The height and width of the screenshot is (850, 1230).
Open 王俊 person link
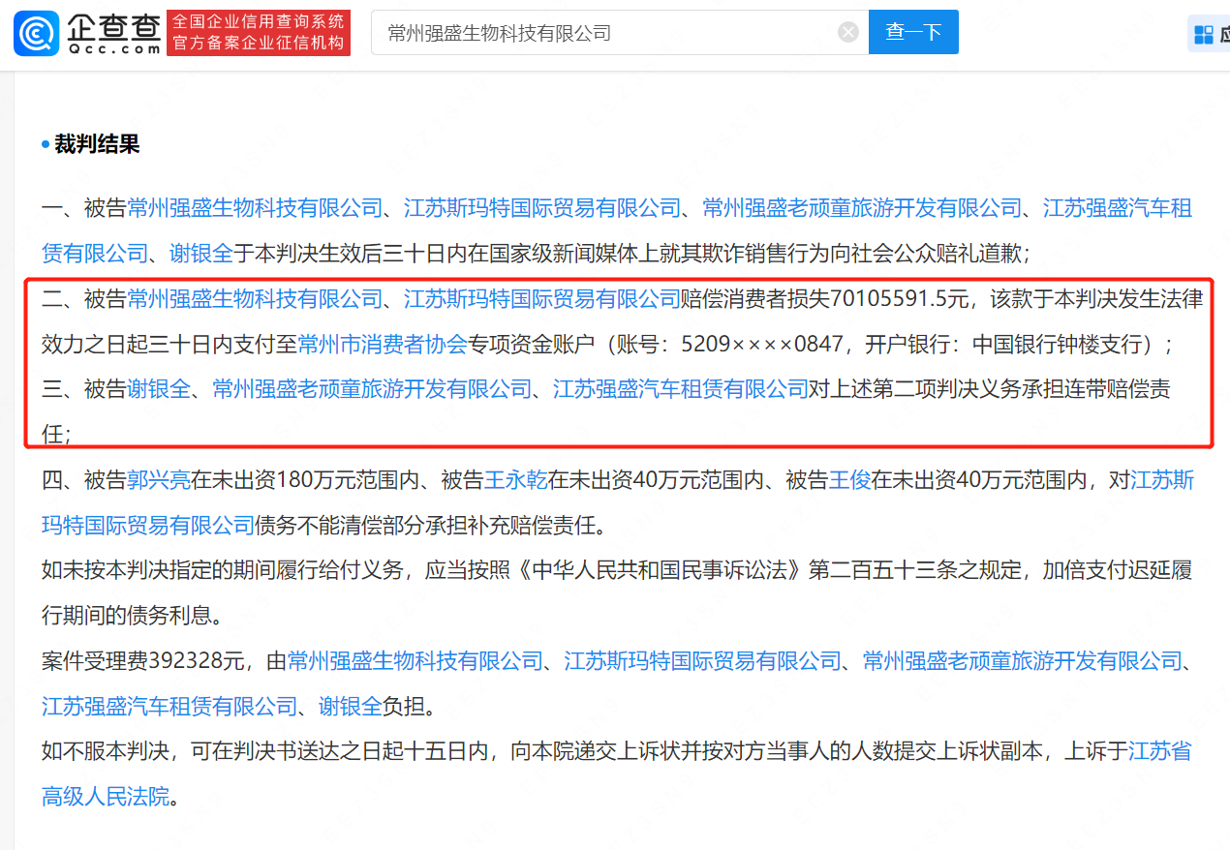pos(849,480)
